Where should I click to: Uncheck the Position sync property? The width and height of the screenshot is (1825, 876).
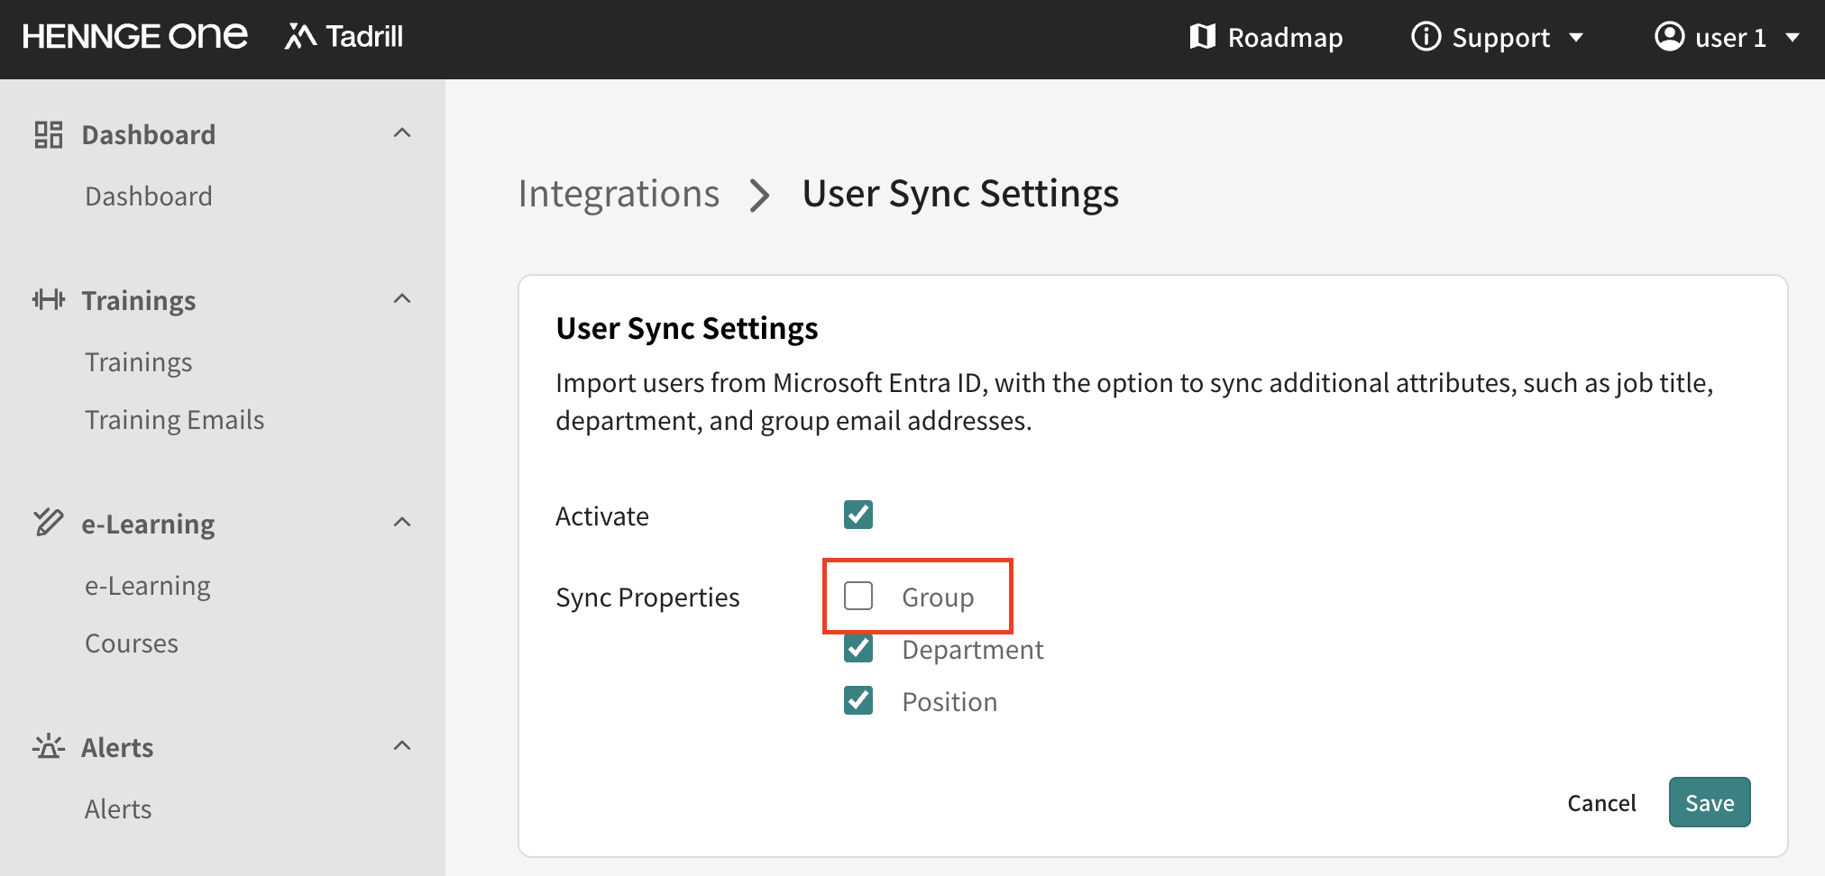tap(858, 700)
